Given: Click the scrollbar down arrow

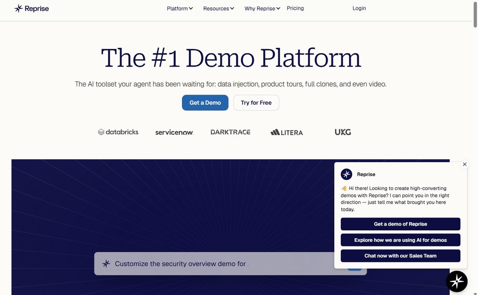Looking at the screenshot, I should (x=475, y=293).
